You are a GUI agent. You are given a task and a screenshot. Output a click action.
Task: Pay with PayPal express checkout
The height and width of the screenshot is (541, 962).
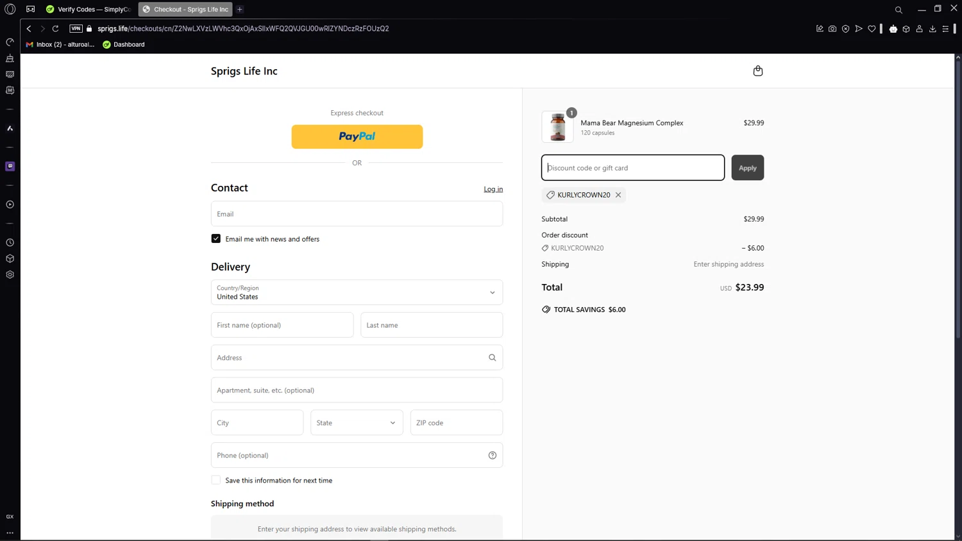[x=357, y=137]
